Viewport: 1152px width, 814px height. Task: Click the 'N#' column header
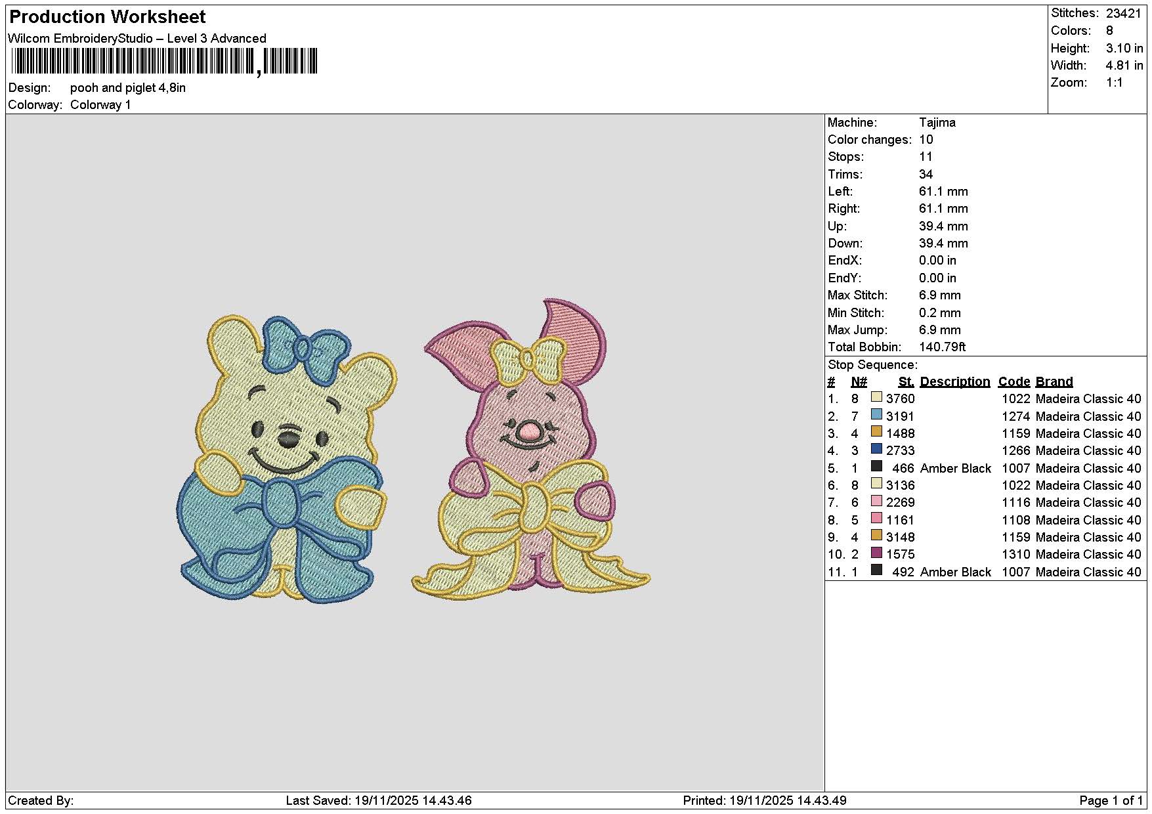[x=859, y=381]
